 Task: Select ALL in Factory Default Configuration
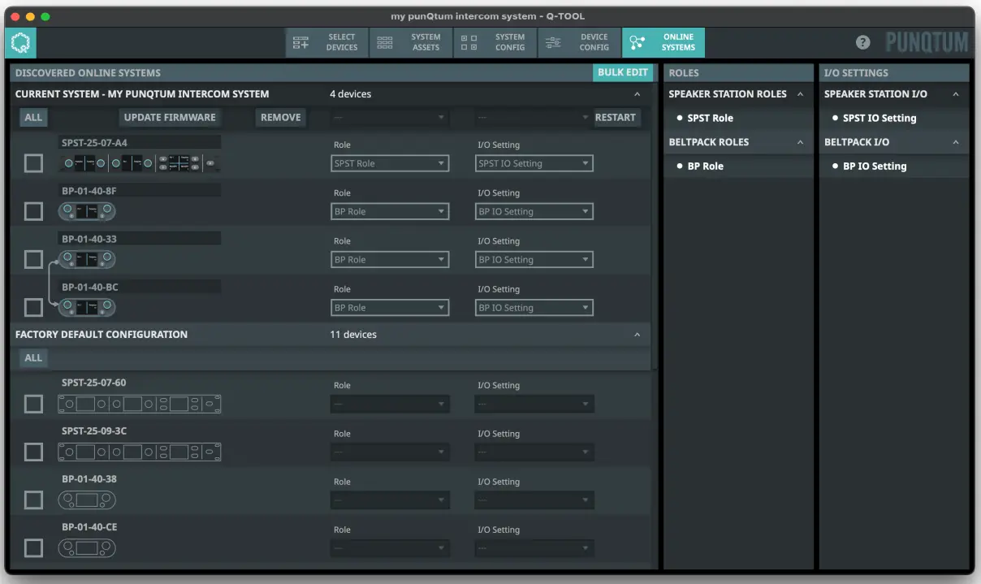coord(33,358)
